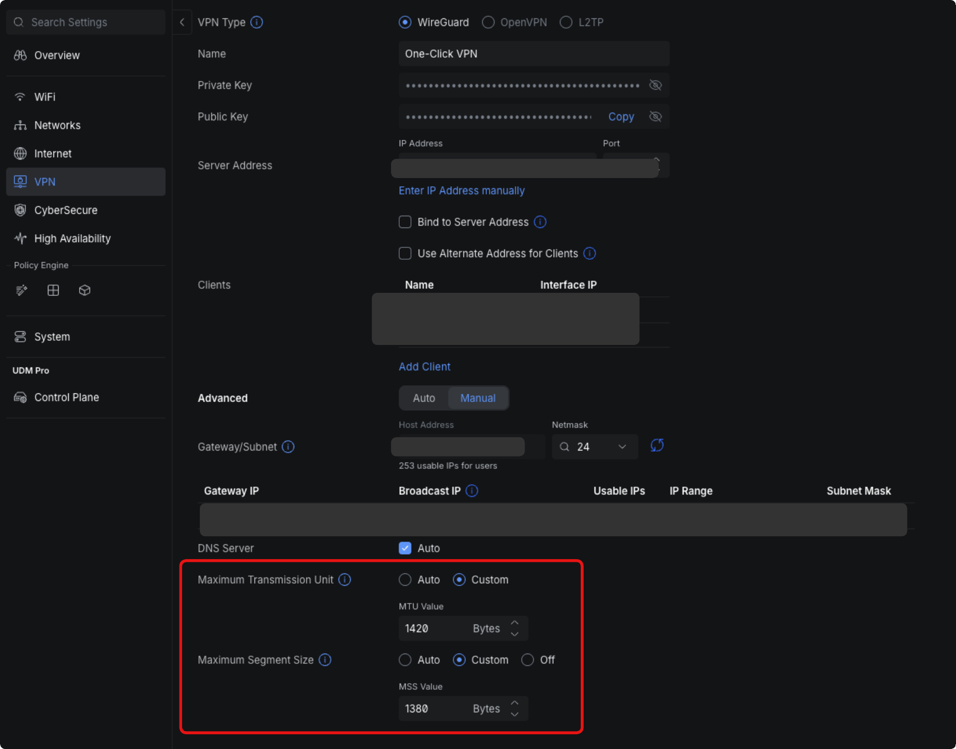The width and height of the screenshot is (956, 749).
Task: Collapse the settings panel with back chevron
Action: pyautogui.click(x=182, y=22)
